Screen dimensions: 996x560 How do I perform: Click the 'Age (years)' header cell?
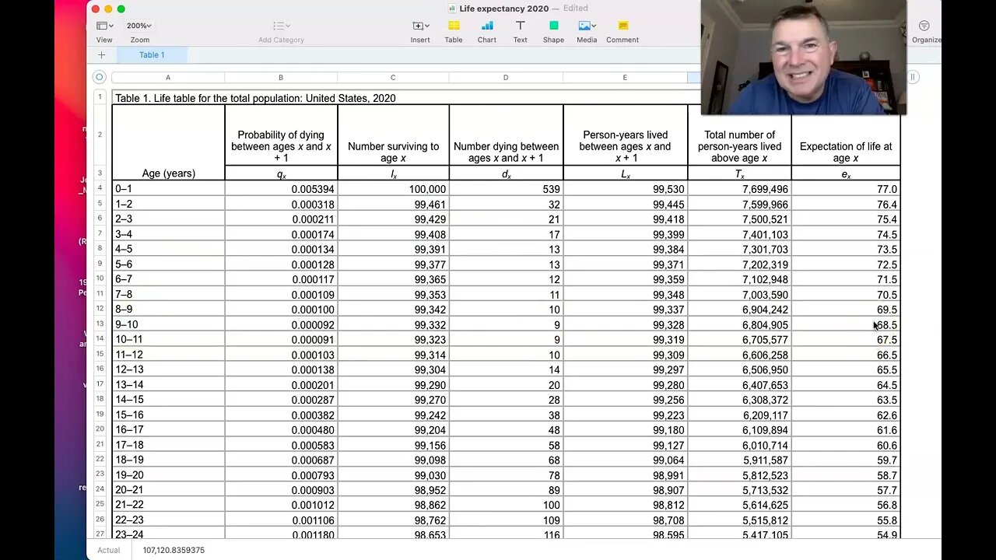(x=168, y=142)
